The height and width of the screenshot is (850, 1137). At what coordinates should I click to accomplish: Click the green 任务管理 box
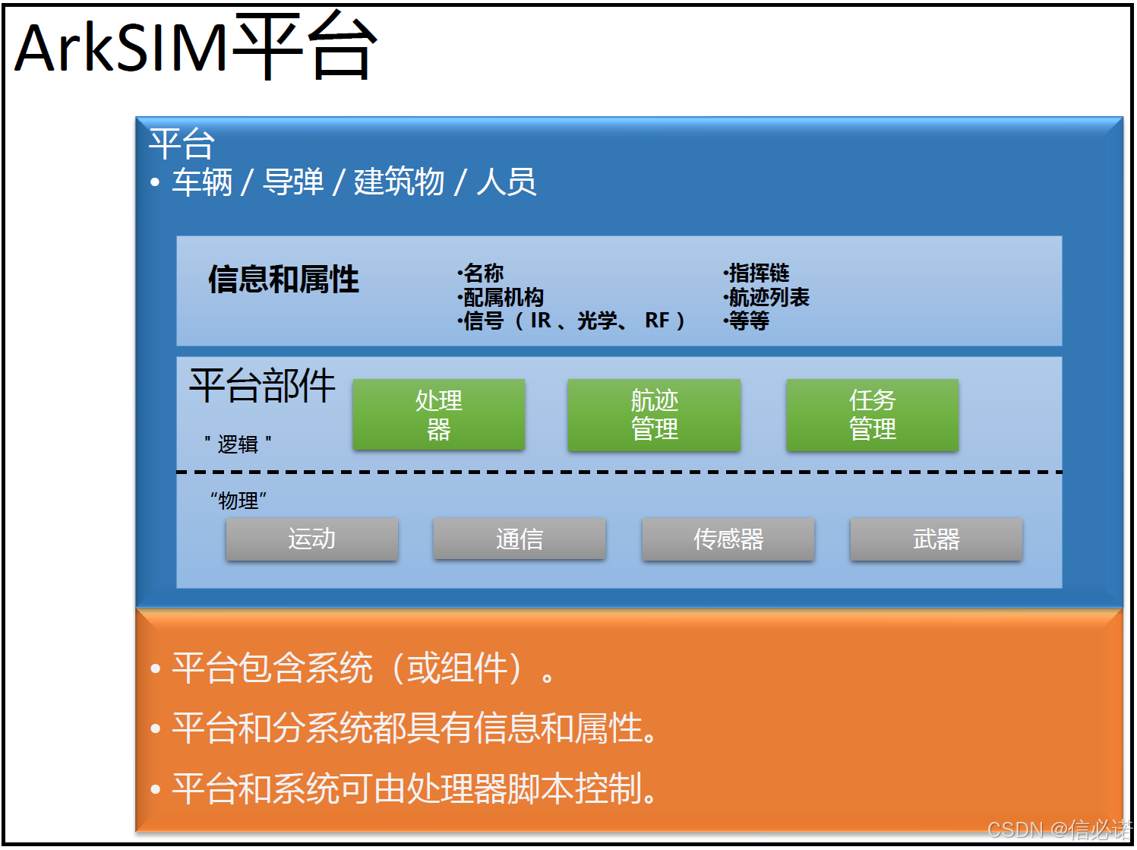(872, 415)
